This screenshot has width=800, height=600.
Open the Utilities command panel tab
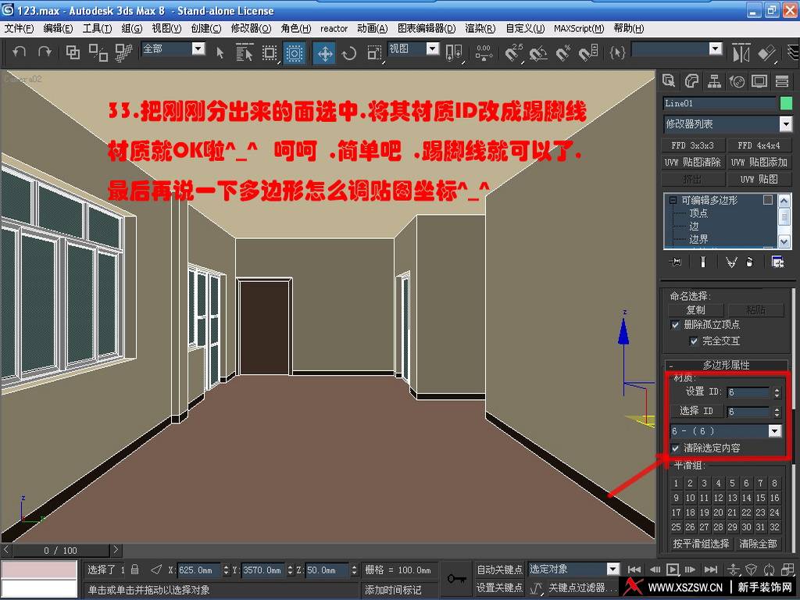coord(781,80)
